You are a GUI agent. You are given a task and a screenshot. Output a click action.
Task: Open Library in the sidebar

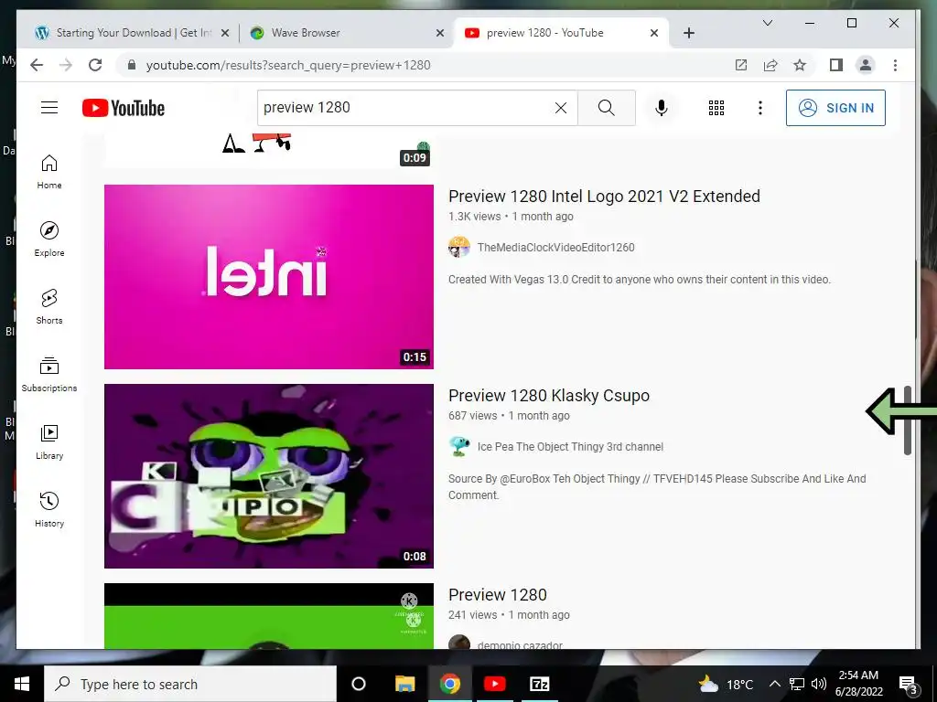[x=49, y=441]
